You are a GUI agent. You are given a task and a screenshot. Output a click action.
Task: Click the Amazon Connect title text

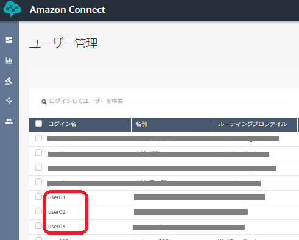click(x=68, y=10)
